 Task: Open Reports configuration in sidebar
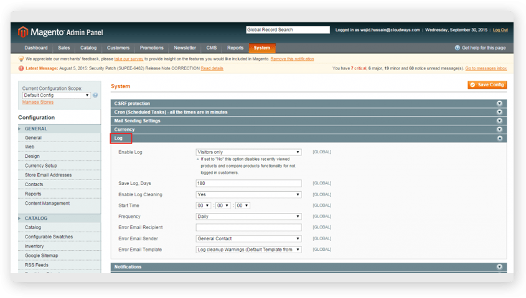click(x=33, y=194)
